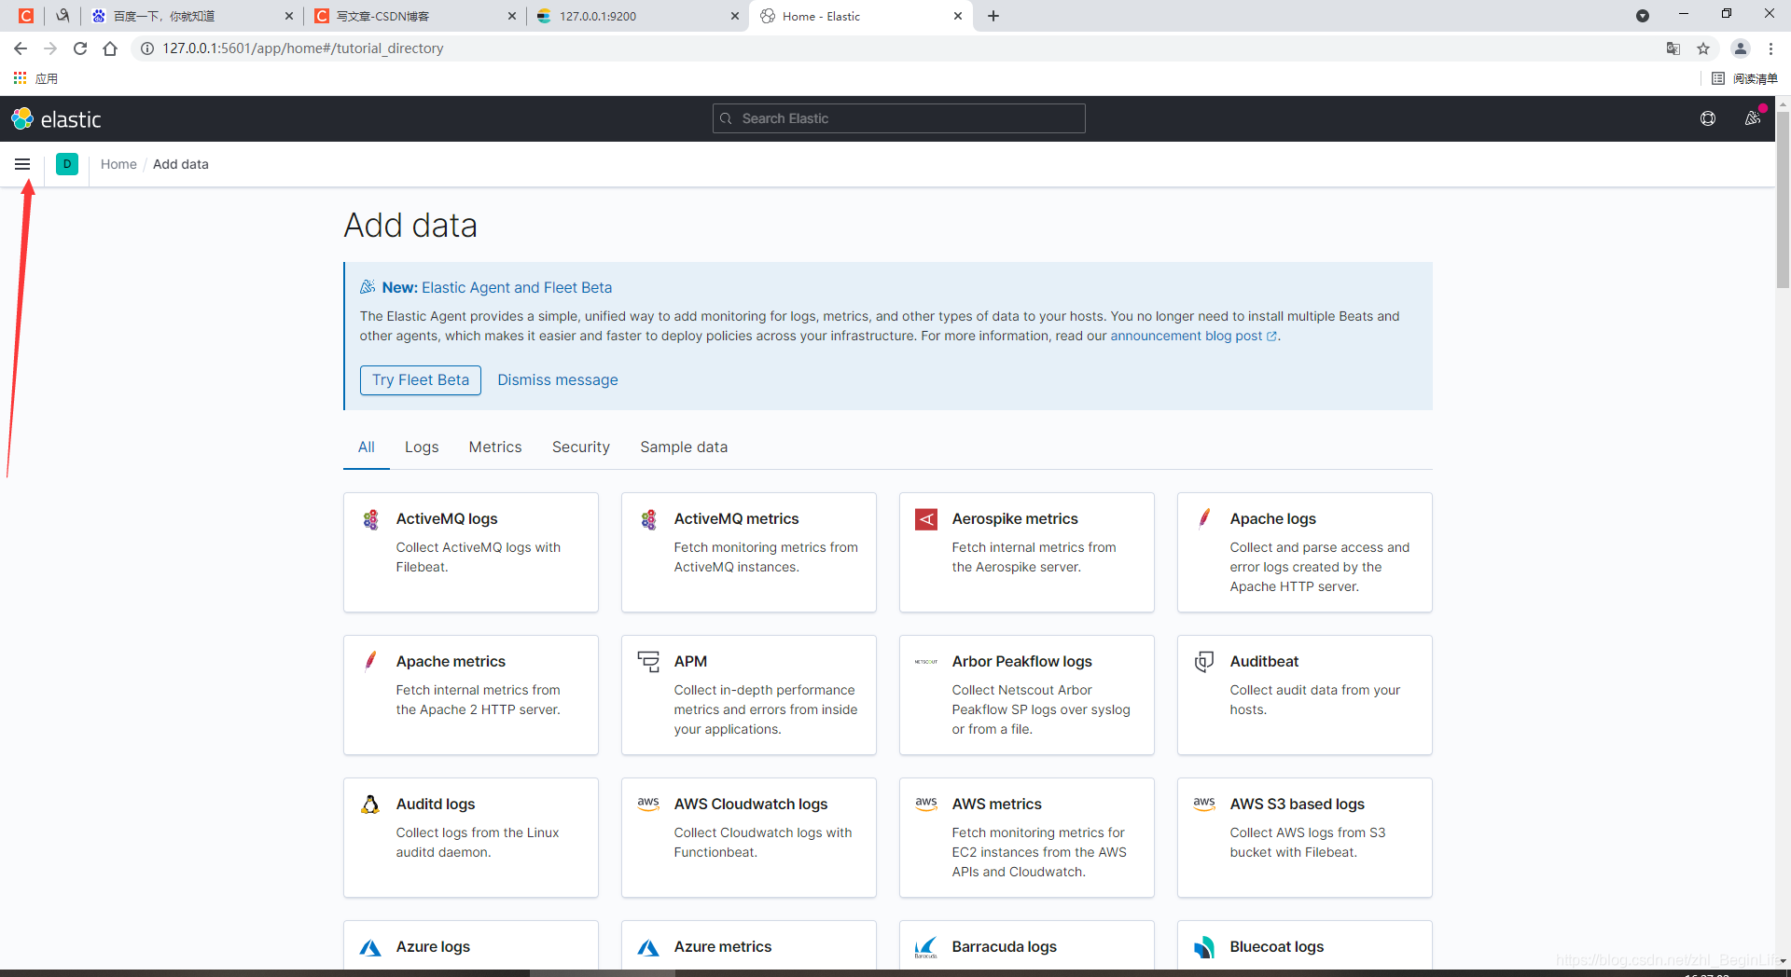Click the Barracuda logs icon

click(x=926, y=947)
